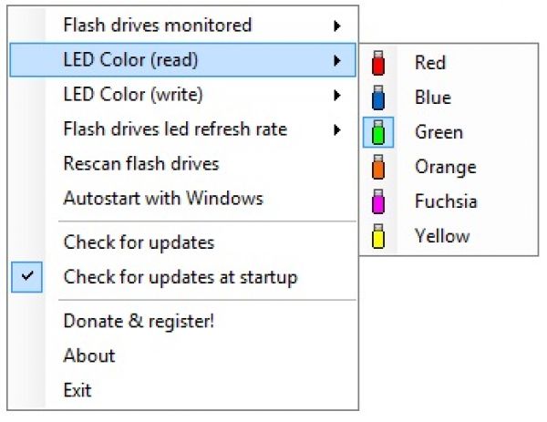Click the LED Color (read) submenu arrow
This screenshot has height=422, width=547.
point(337,60)
